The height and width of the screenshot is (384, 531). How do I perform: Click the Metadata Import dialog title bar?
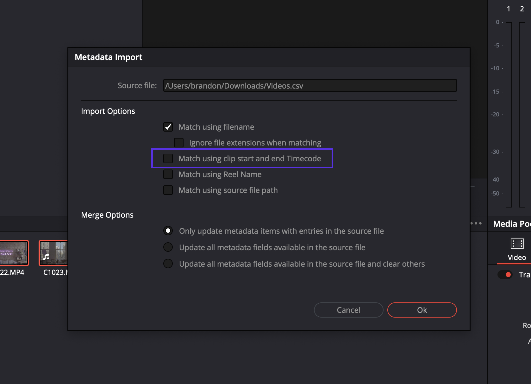268,57
